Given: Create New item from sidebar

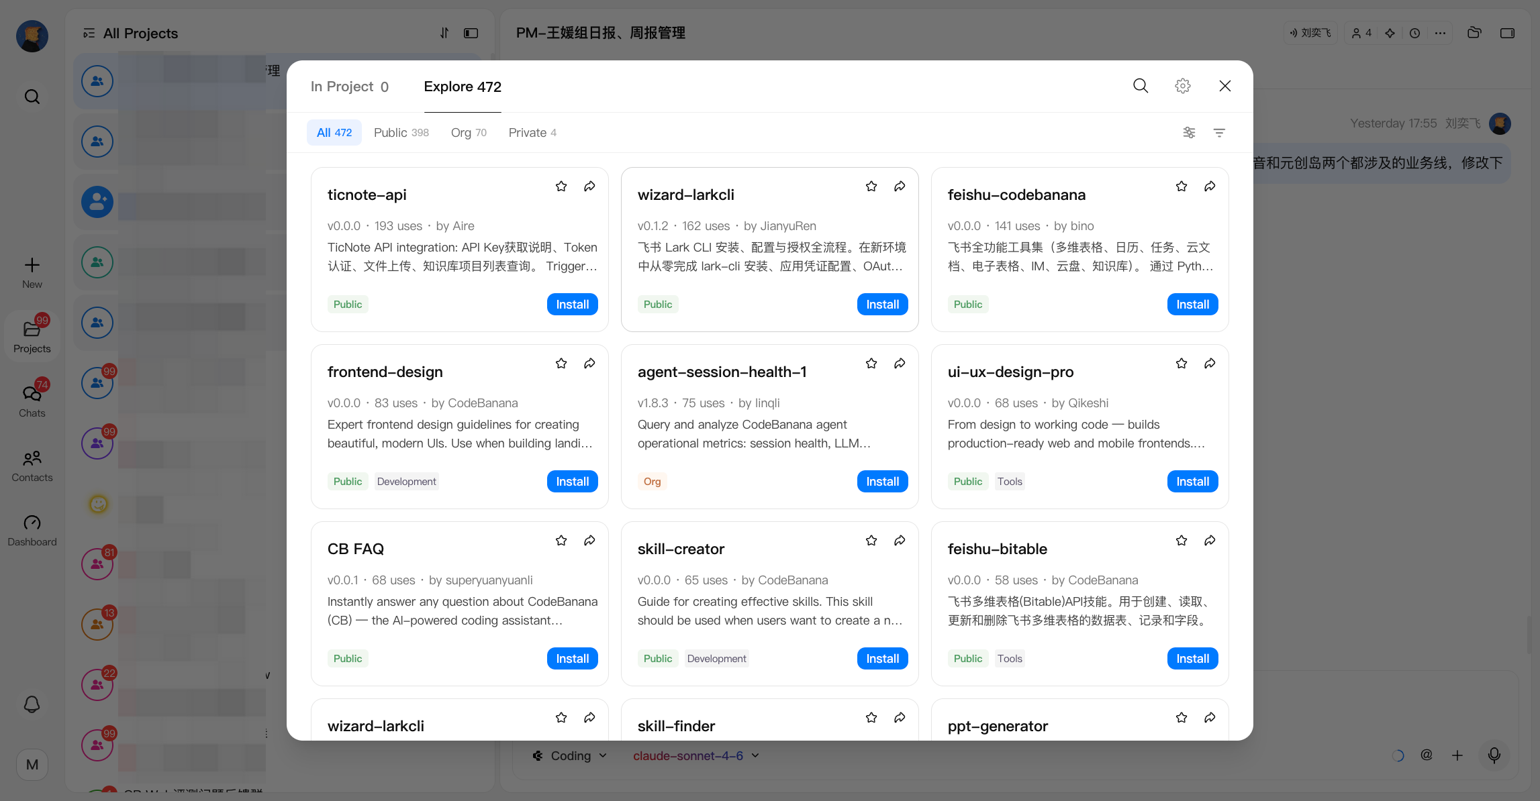Looking at the screenshot, I should 32,273.
